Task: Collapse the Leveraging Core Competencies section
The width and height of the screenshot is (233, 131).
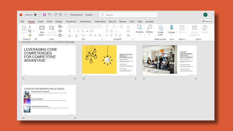Action: tap(20, 42)
